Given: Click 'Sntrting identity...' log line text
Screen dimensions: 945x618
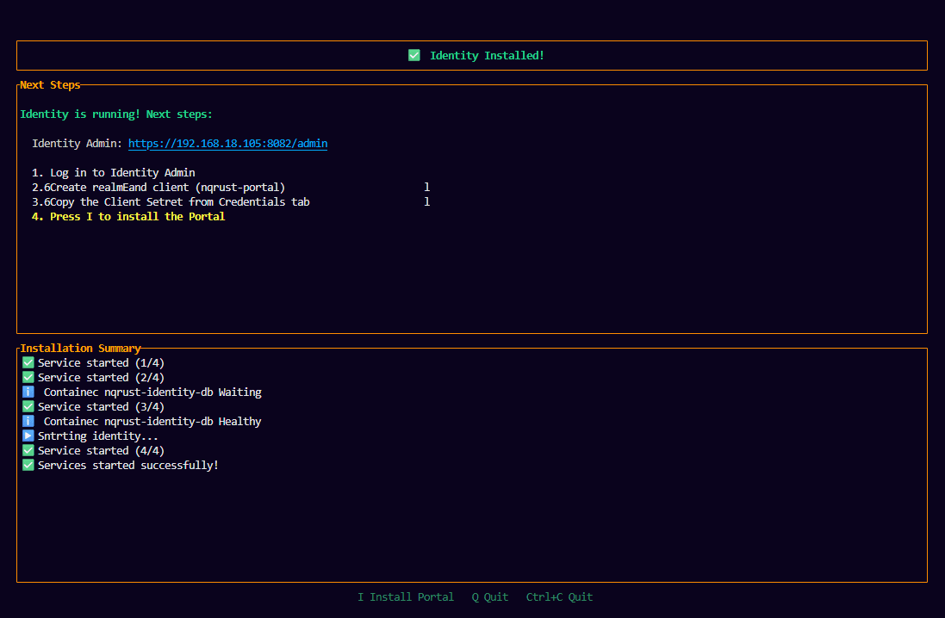Looking at the screenshot, I should [98, 436].
